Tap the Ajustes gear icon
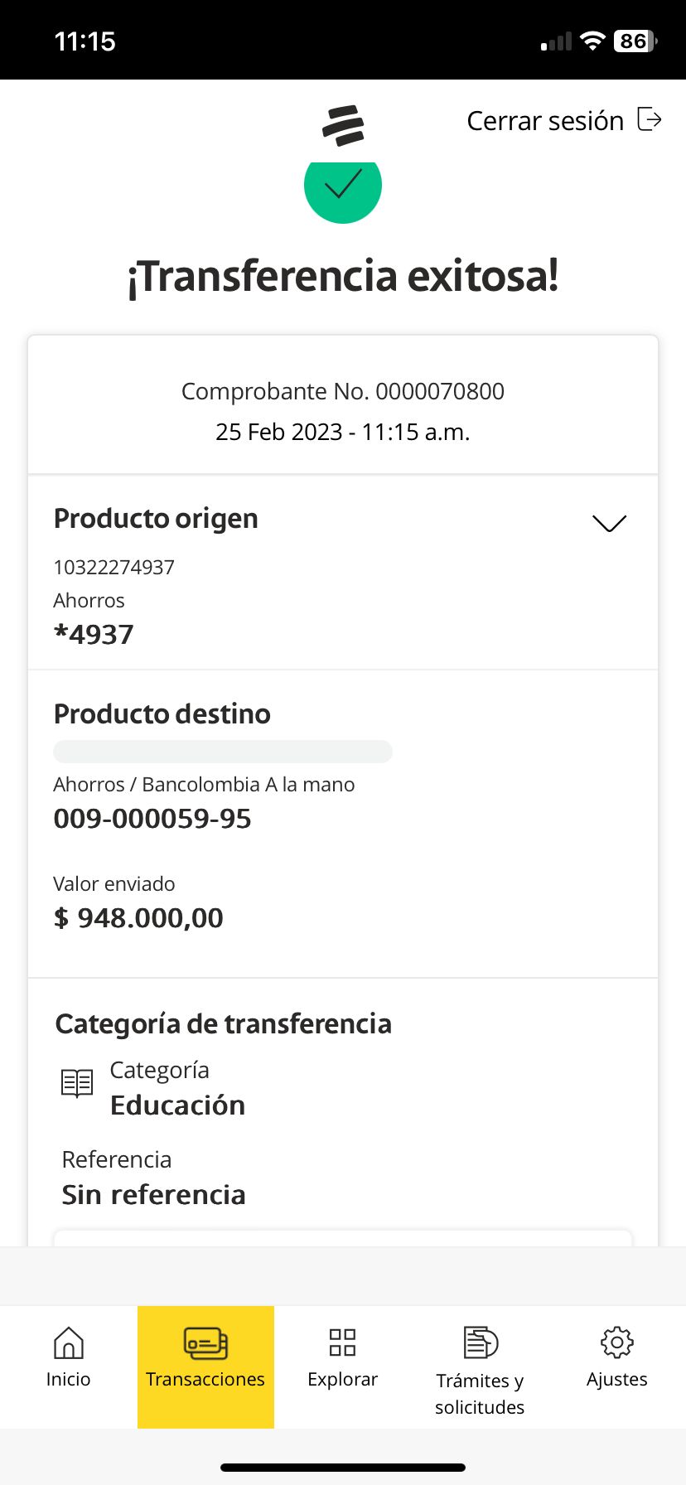This screenshot has height=1485, width=686. point(616,1342)
